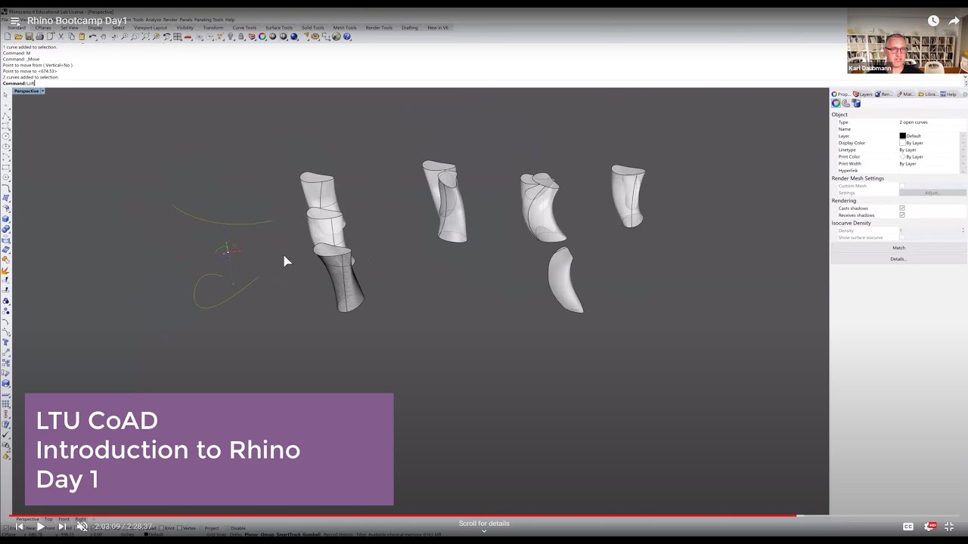
Task: Toggle the Knot osnap checkbox
Action: click(161, 528)
